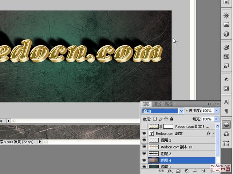Hide the 图层 2 layer
233x174 pixels.
pyautogui.click(x=144, y=140)
